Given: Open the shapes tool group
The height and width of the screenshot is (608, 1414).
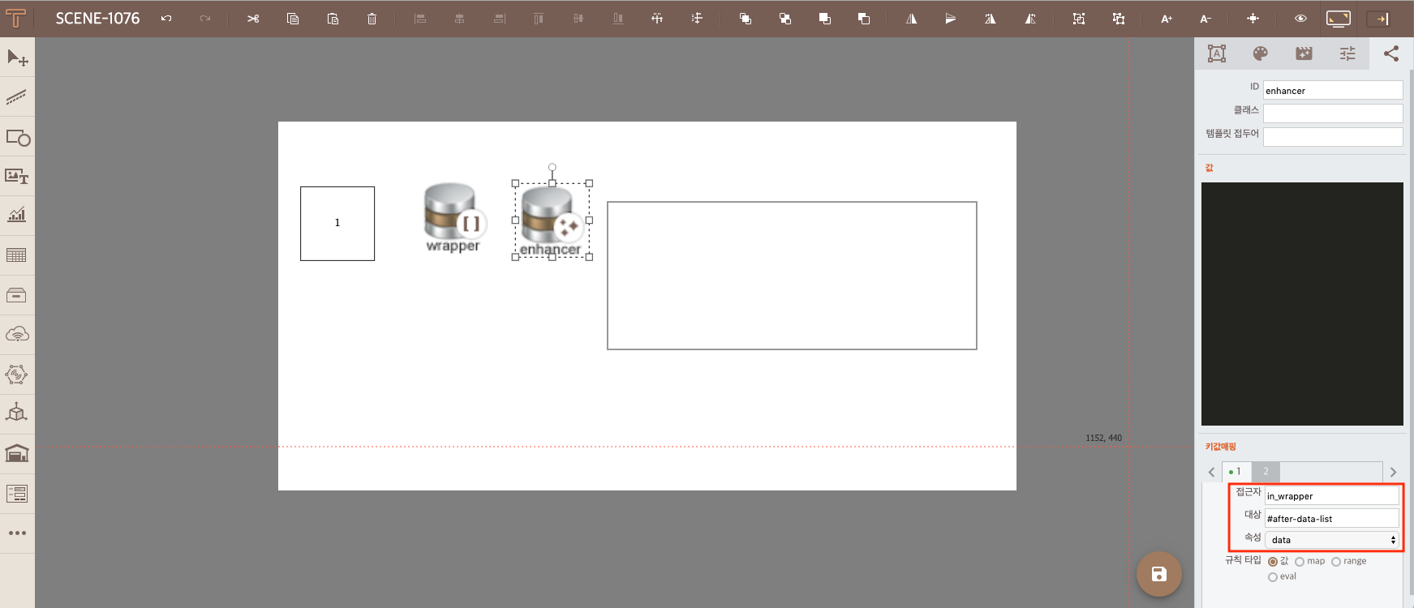Looking at the screenshot, I should pos(17,138).
